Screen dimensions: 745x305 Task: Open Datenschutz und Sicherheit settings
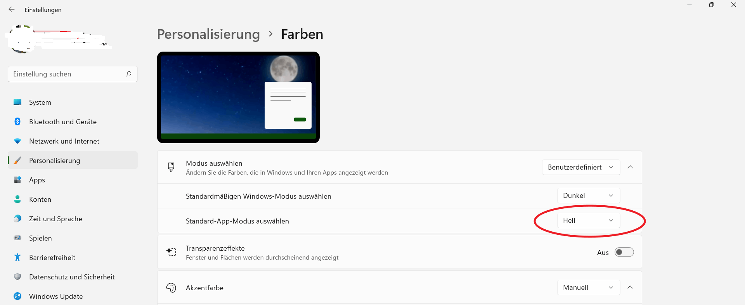73,277
